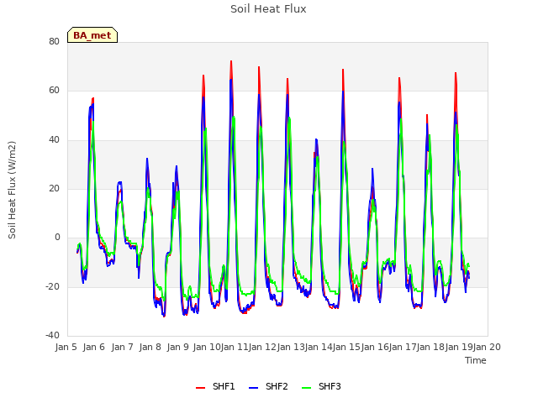Click the Jan 14 tick label

(319, 347)
